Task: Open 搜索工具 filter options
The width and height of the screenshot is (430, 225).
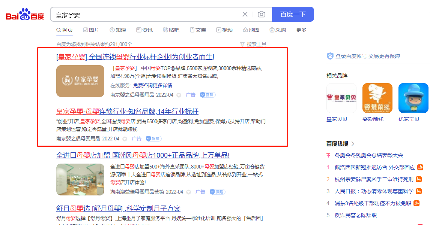Action: (253, 44)
